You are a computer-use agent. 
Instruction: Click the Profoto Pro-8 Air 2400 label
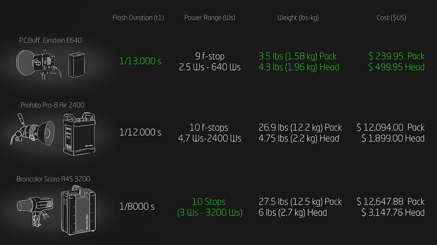point(52,105)
